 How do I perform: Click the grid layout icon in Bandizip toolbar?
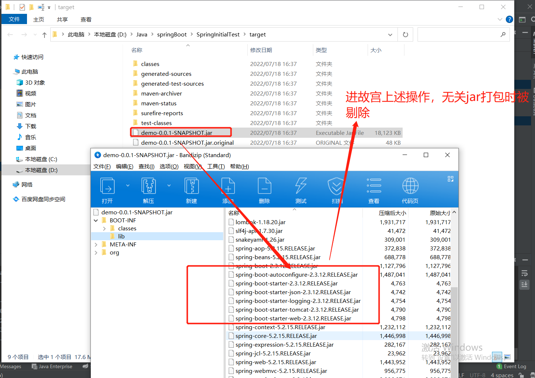[x=450, y=179]
